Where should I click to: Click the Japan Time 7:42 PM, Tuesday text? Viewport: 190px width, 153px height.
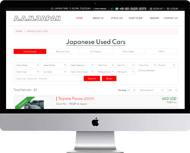pos(73,9)
